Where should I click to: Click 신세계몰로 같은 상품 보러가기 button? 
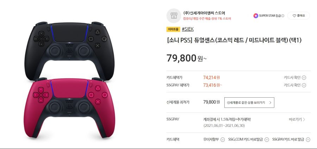pyautogui.click(x=249, y=103)
